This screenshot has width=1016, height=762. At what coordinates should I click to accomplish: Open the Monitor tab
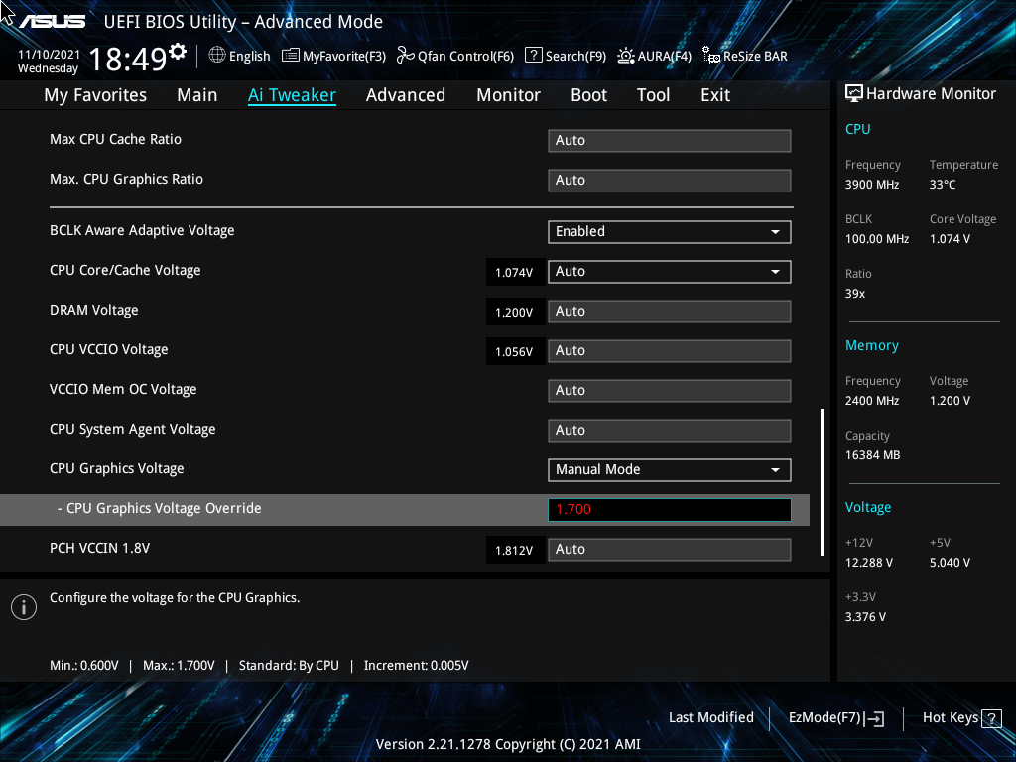(x=508, y=94)
